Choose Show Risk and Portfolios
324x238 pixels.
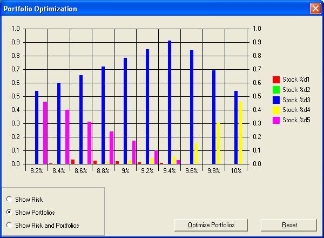9,225
